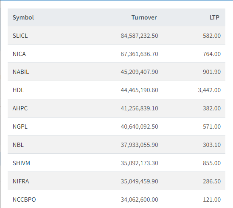
Task: Click turnover value 67,361,636.70
Action: pos(139,54)
